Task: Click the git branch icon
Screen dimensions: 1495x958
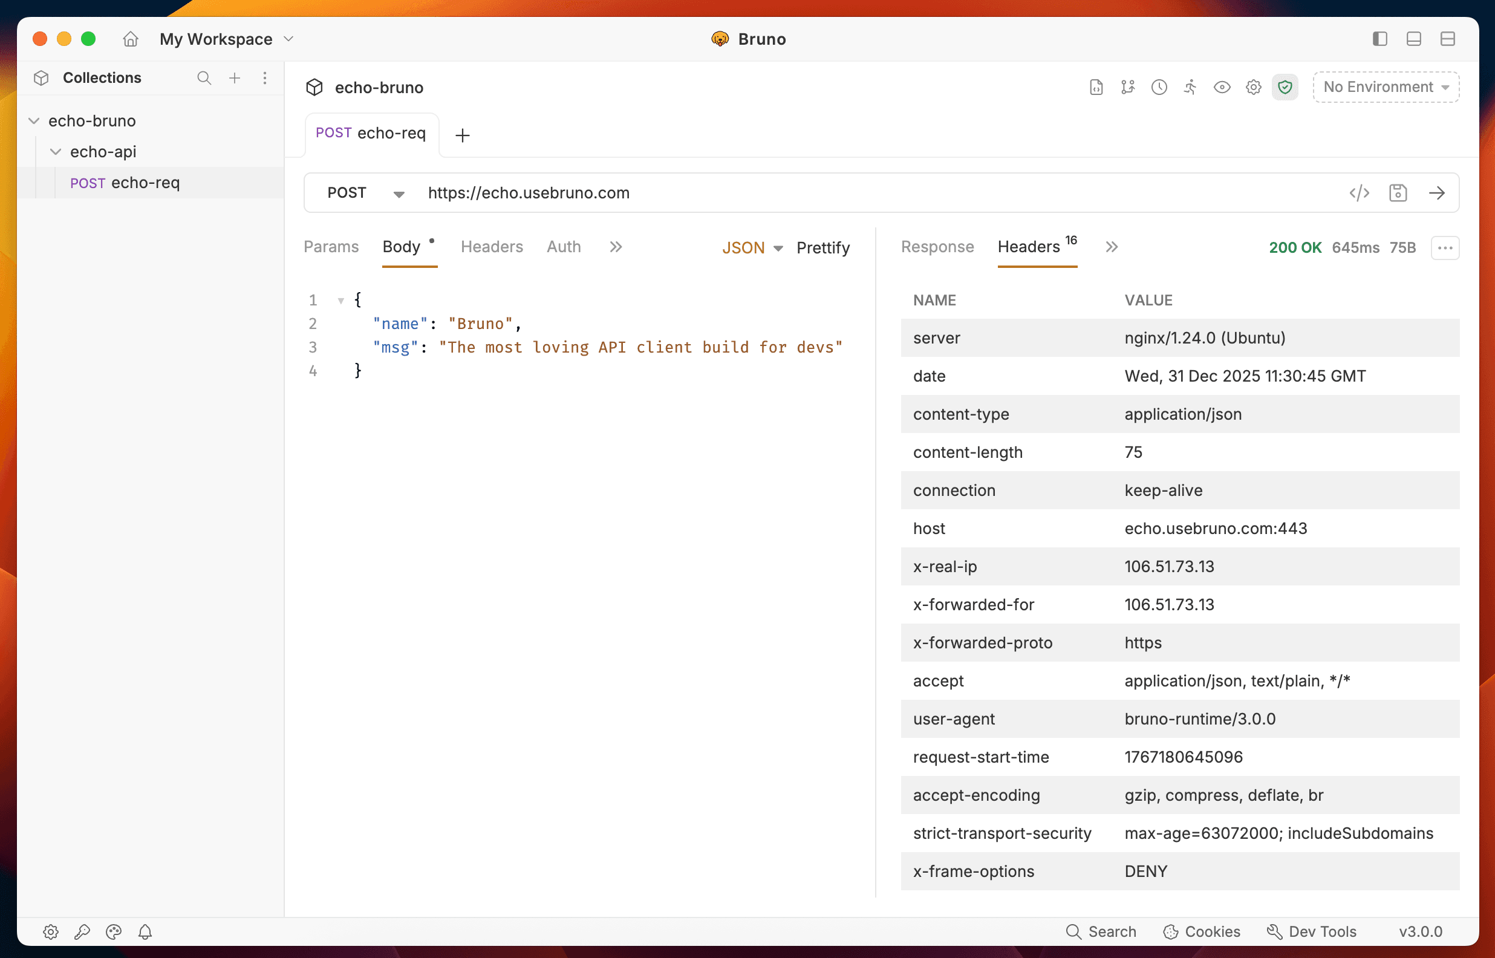Action: coord(1127,87)
